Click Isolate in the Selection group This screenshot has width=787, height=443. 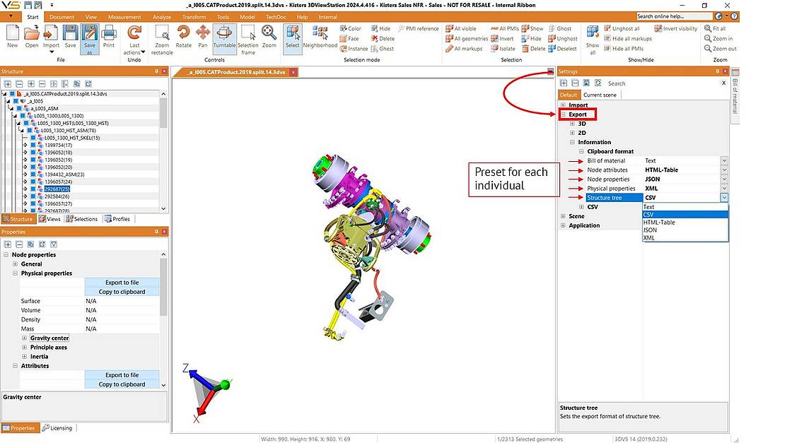503,49
